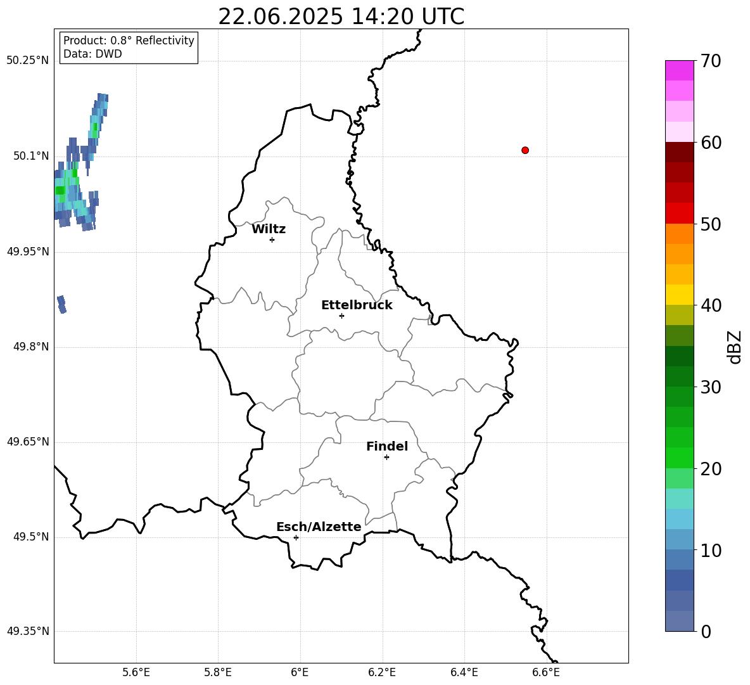Image resolution: width=750 pixels, height=685 pixels.
Task: Click the 0 value on colorbar
Action: 706,631
